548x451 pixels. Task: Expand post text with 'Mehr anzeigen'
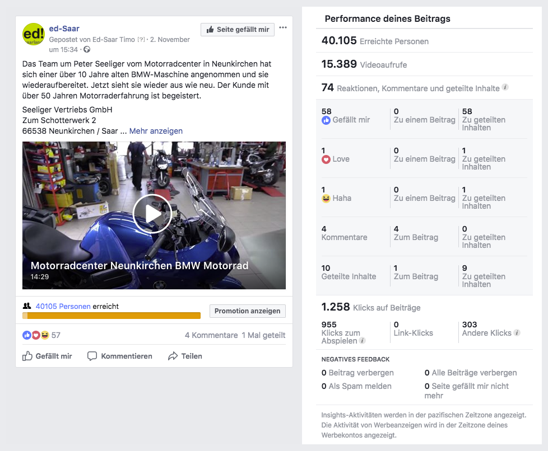click(x=156, y=131)
